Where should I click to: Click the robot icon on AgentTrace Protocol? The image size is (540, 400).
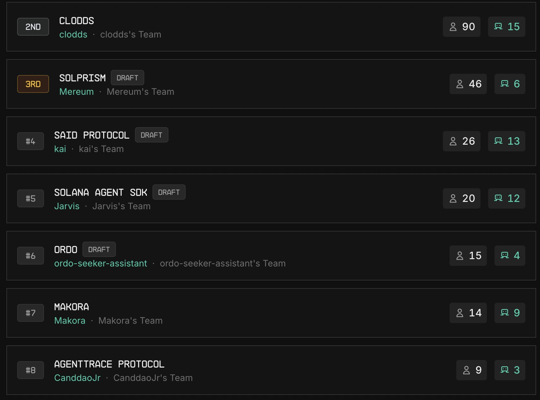(x=505, y=370)
